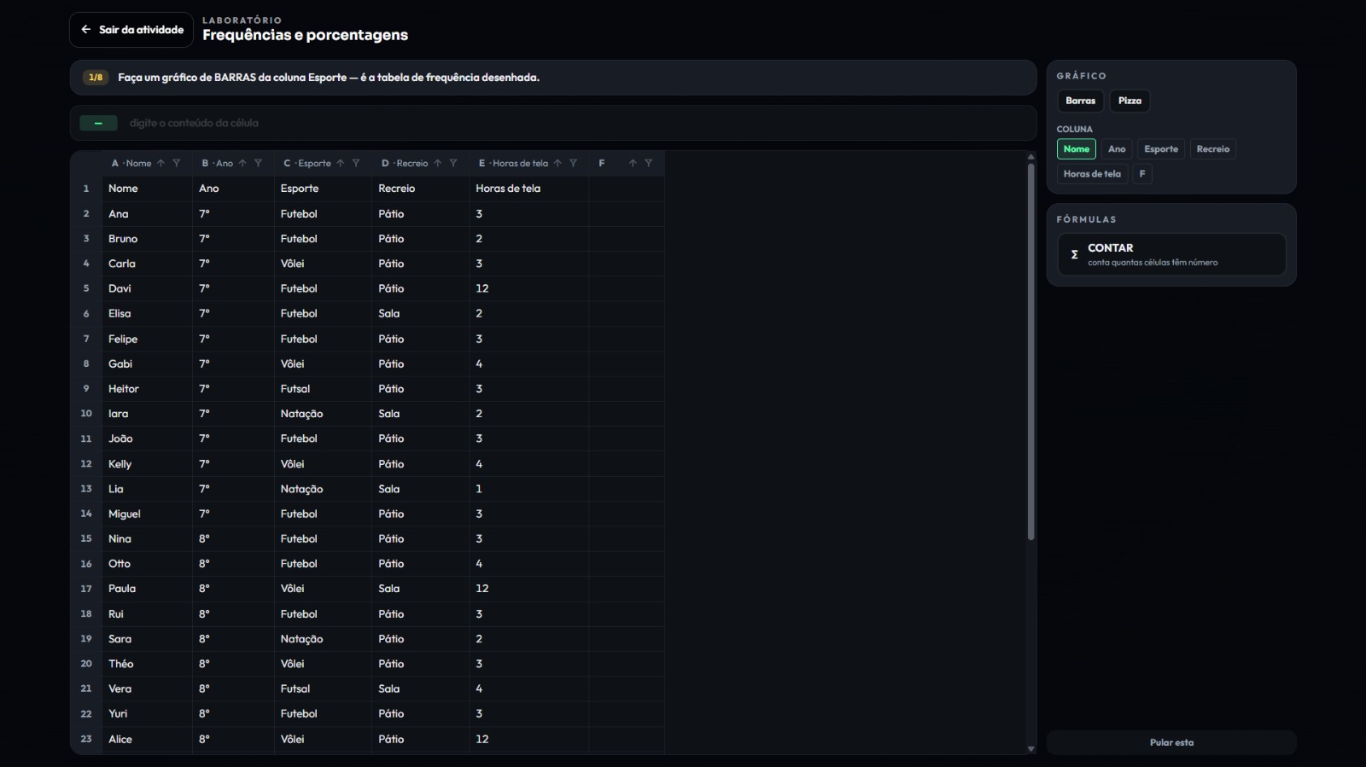Viewport: 1366px width, 767px height.
Task: Select Recreio as chart column
Action: tap(1213, 149)
